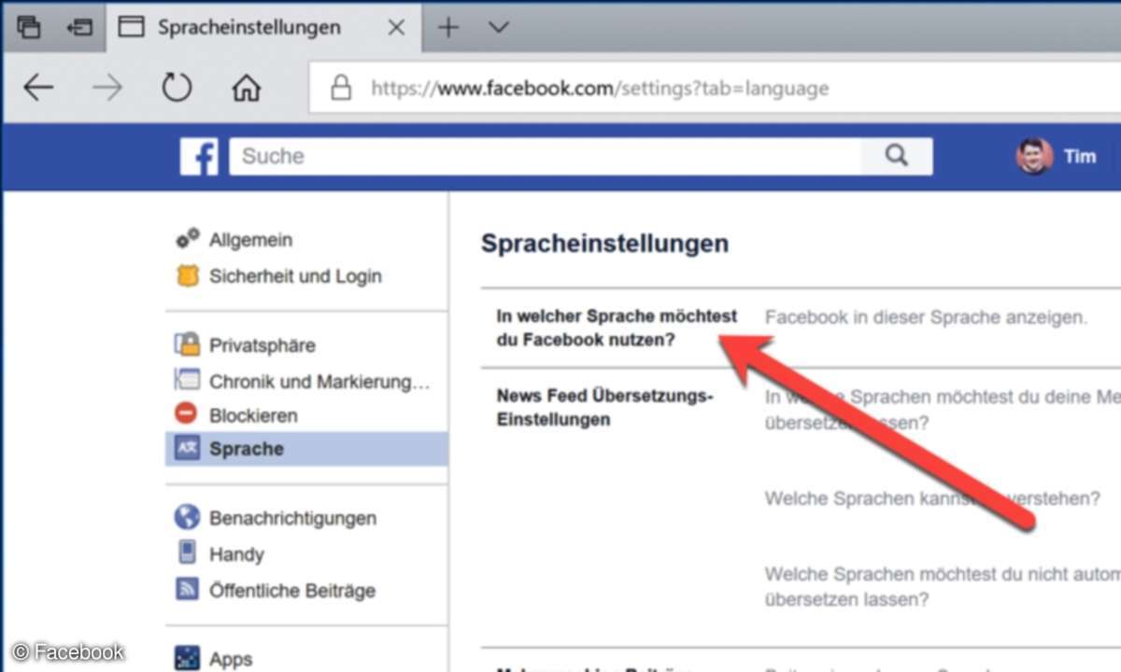This screenshot has height=672, width=1121.
Task: Open Blockieren settings
Action: coord(253,415)
